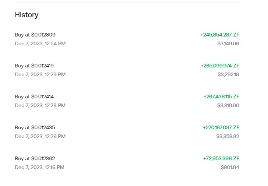The image size is (268, 186).
Task: Select the $3,319.90 transaction value
Action: tap(228, 105)
